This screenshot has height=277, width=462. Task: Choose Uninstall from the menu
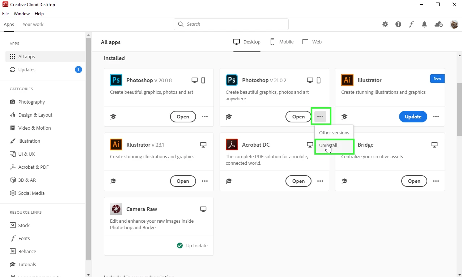pos(334,145)
